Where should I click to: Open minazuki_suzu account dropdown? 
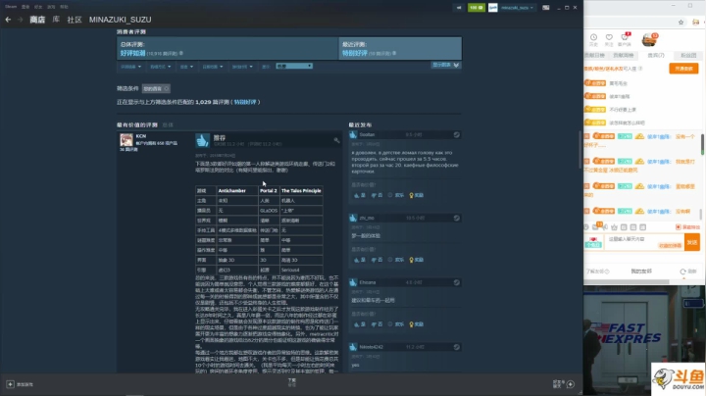517,8
